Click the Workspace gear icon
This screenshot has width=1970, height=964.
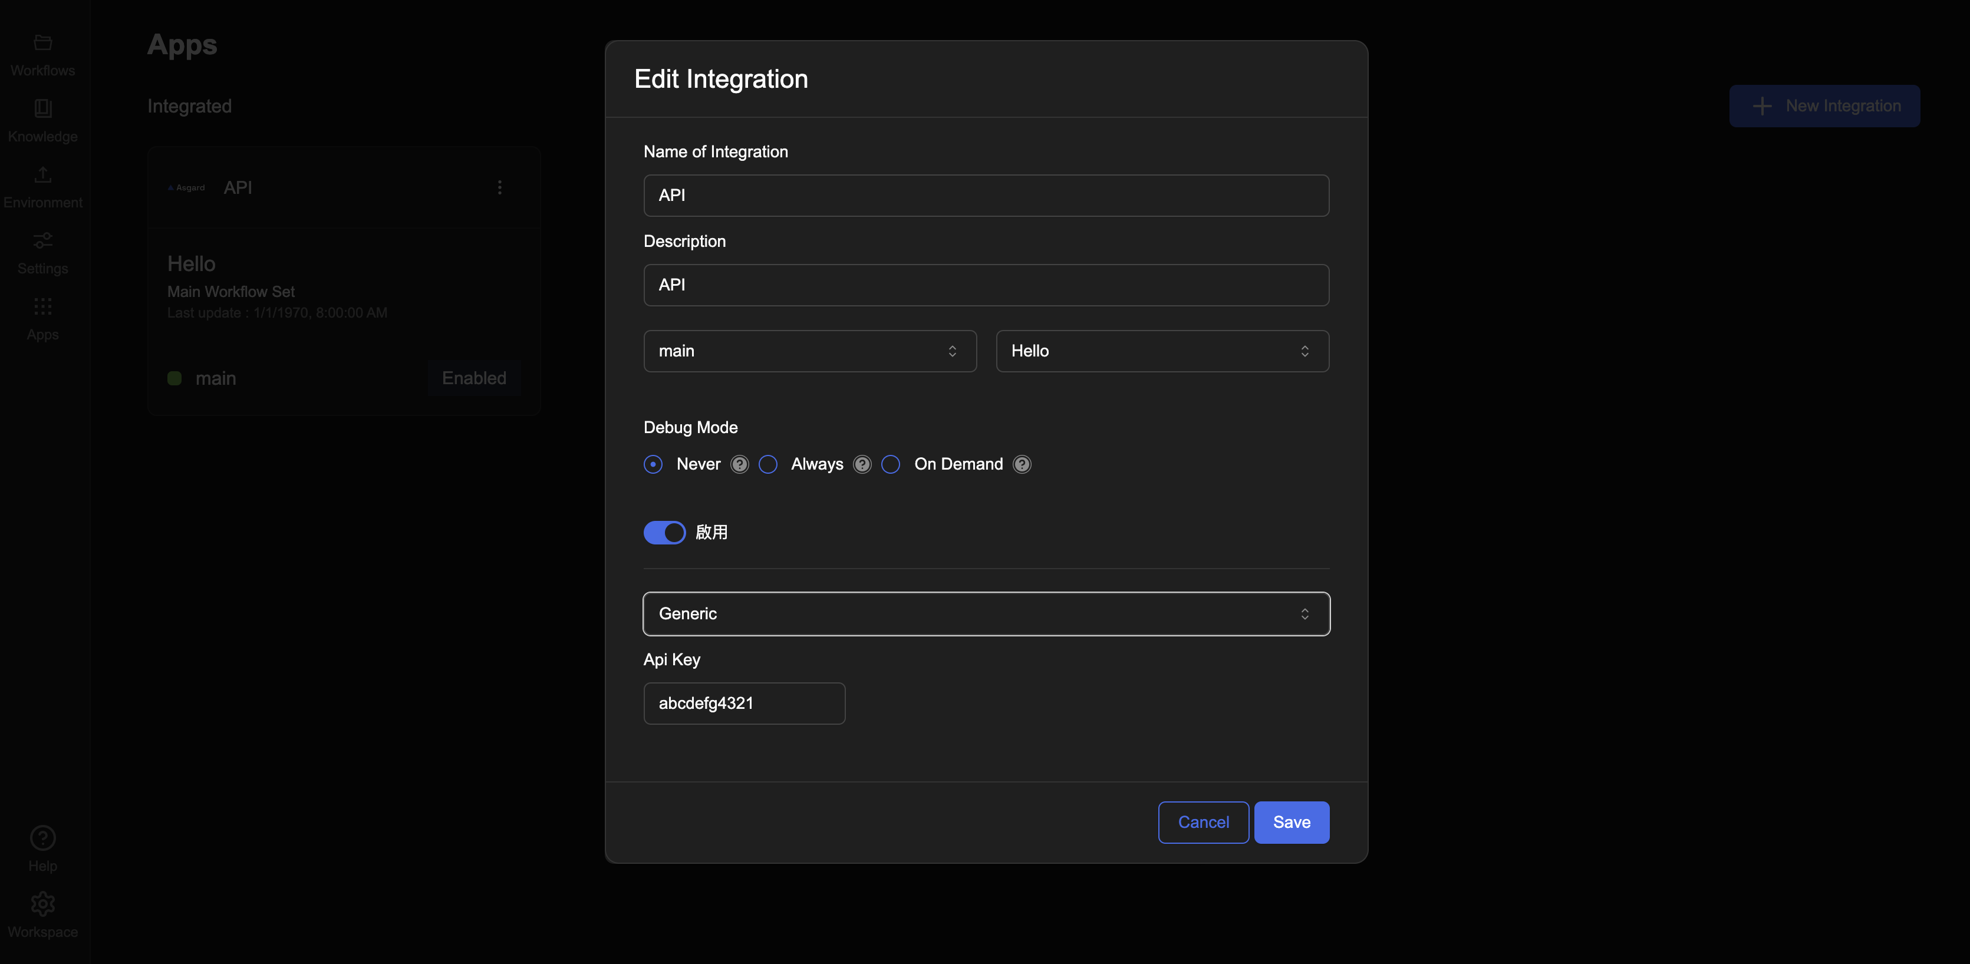43,904
